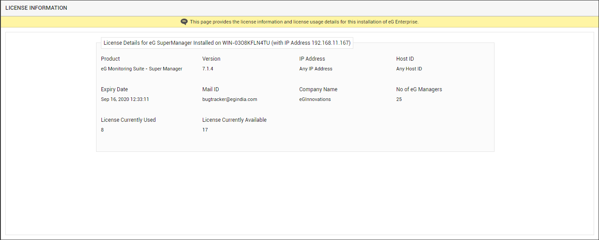The height and width of the screenshot is (240, 599).
Task: Select expiry value Sep 16, 2020 12:33:11
Action: 125,99
